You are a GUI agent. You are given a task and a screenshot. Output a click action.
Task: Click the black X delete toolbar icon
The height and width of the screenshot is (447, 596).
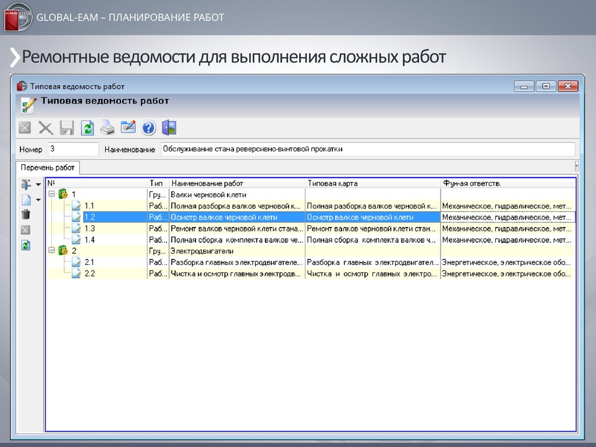coord(45,127)
